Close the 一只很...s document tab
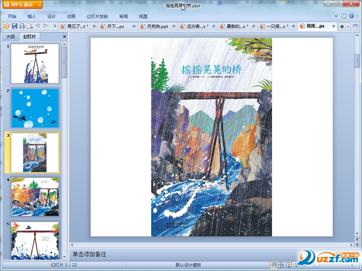362x271 pixels. [x=294, y=26]
